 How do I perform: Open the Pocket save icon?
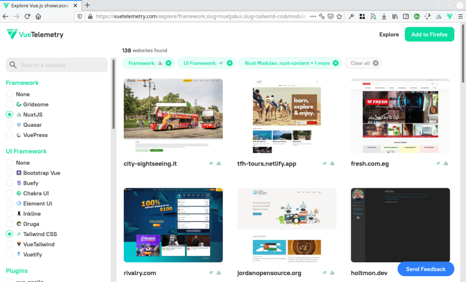(330, 16)
